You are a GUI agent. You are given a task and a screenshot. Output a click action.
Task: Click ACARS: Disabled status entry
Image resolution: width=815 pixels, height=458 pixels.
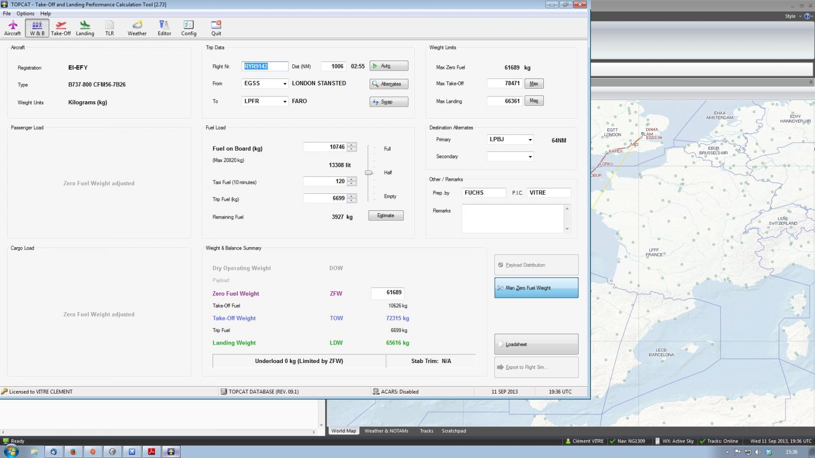[395, 392]
